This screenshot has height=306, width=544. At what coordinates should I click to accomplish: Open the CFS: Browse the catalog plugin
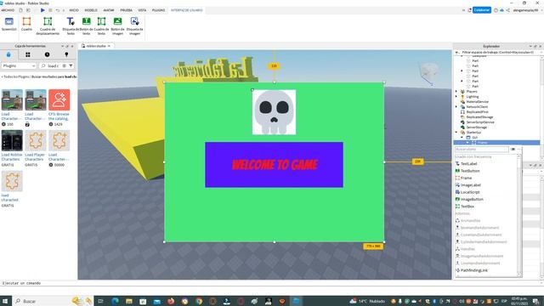click(x=59, y=99)
